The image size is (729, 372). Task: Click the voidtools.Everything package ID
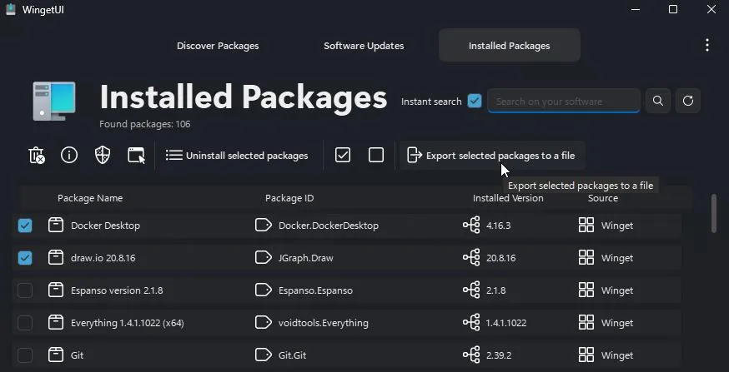click(x=324, y=323)
